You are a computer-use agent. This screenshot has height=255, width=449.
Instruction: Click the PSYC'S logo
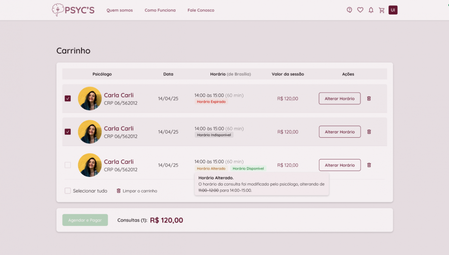click(73, 10)
